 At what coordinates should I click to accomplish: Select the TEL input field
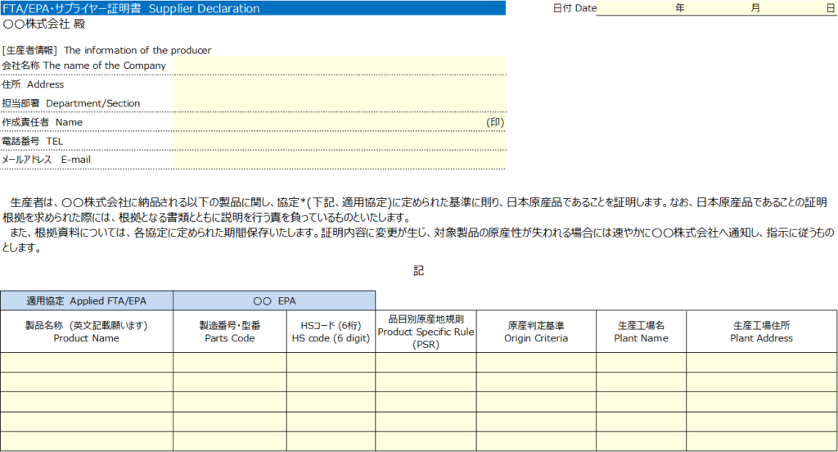click(x=339, y=141)
